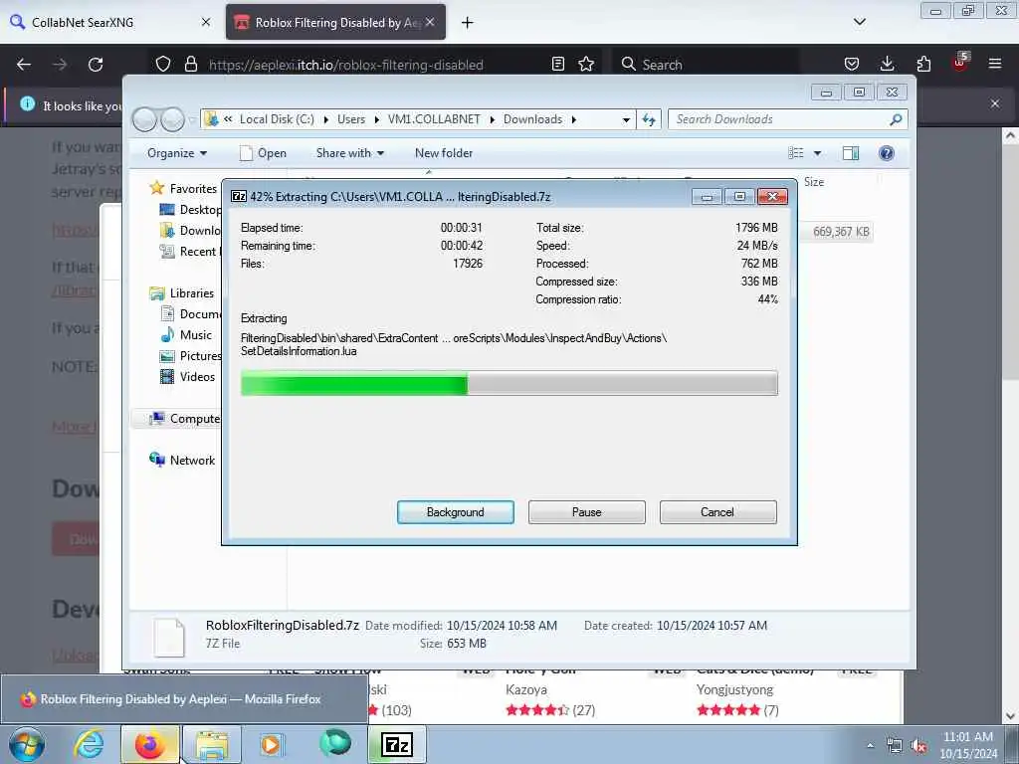
Task: Expand arrow after Downloads breadcrumb
Action: pos(574,119)
